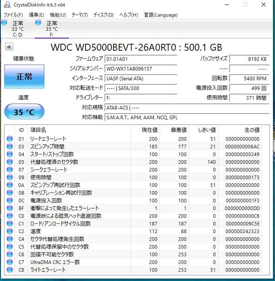
Task: Click status icon for C1 ロード/アンロードサイクル回数 row
Action: pos(10,223)
